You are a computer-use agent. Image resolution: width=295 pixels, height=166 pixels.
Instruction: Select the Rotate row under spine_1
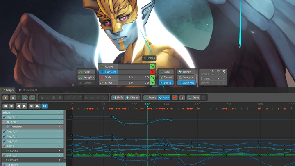tap(32, 150)
